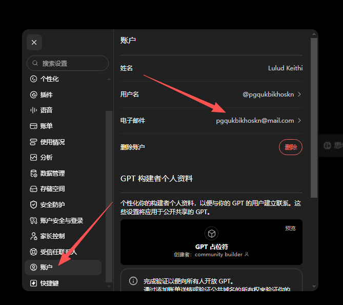The height and width of the screenshot is (305, 343).
Task: Click the 账户安全与登录 keys icon
Action: (33, 220)
